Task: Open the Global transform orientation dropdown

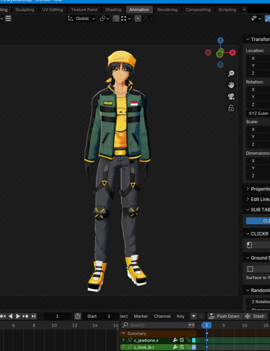Action: [81, 18]
